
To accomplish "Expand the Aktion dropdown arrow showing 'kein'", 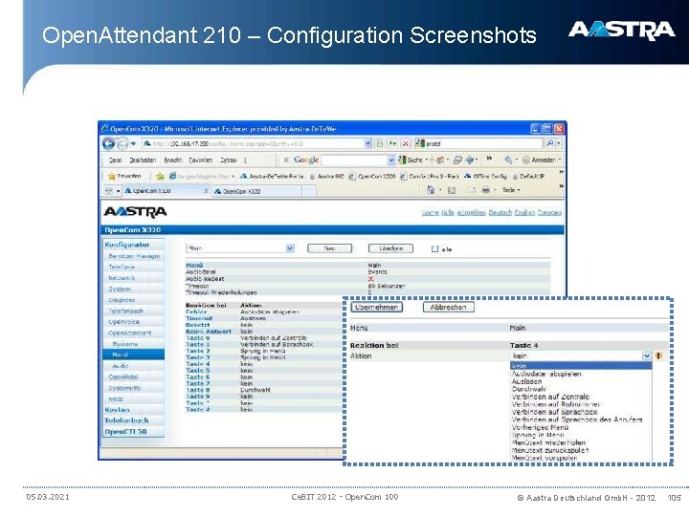I will 646,355.
